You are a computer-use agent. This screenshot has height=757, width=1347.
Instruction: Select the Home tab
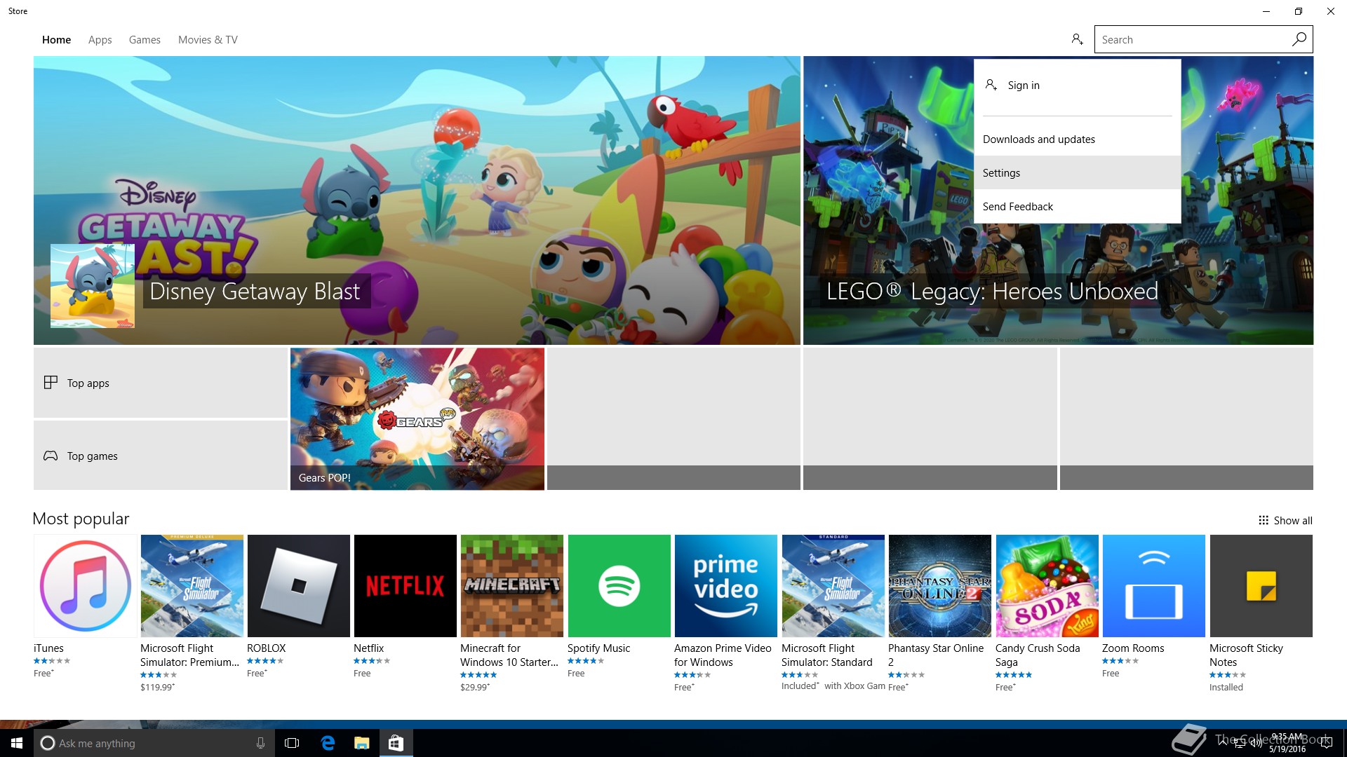coord(56,40)
